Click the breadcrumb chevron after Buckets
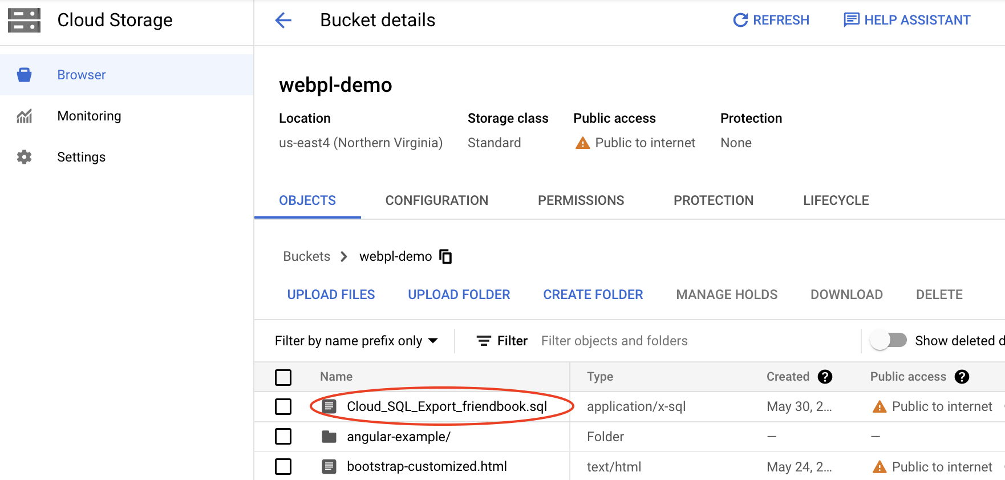 coord(344,257)
